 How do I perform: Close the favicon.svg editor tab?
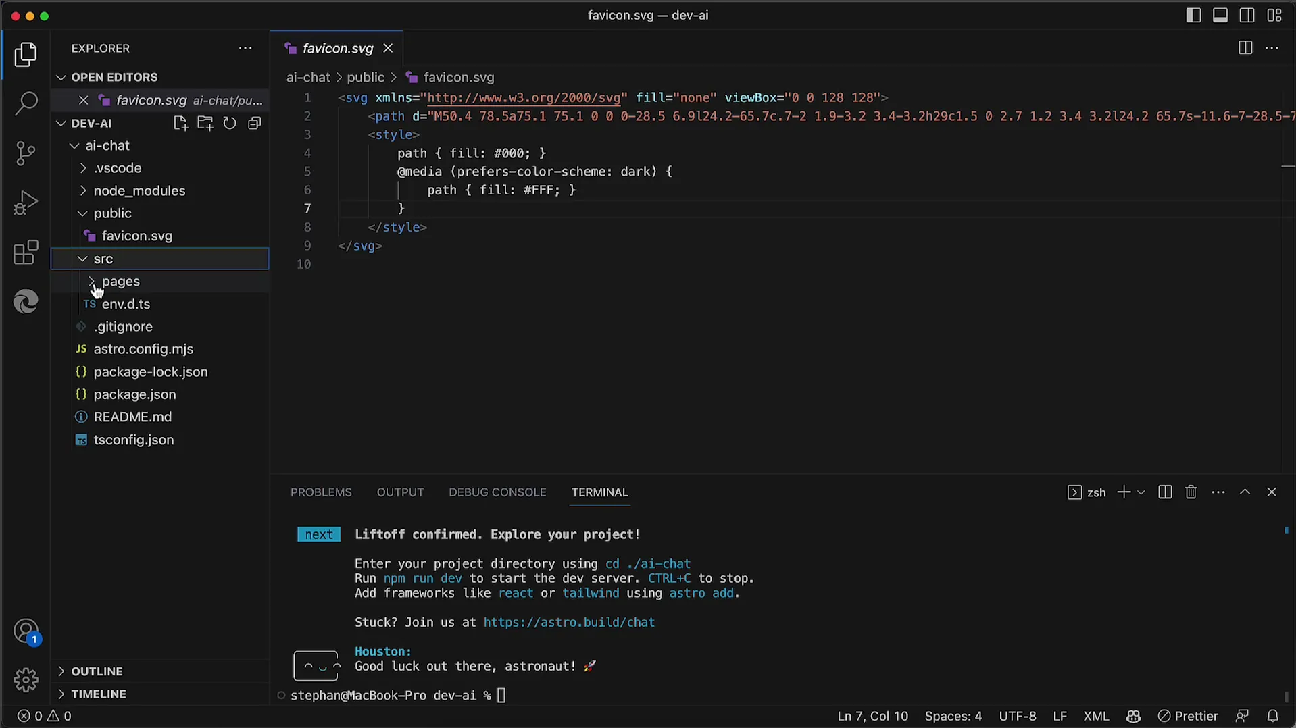click(388, 48)
